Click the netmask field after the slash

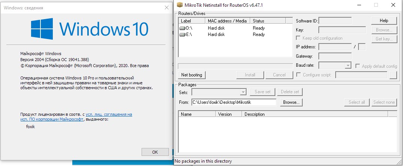[x=362, y=47]
